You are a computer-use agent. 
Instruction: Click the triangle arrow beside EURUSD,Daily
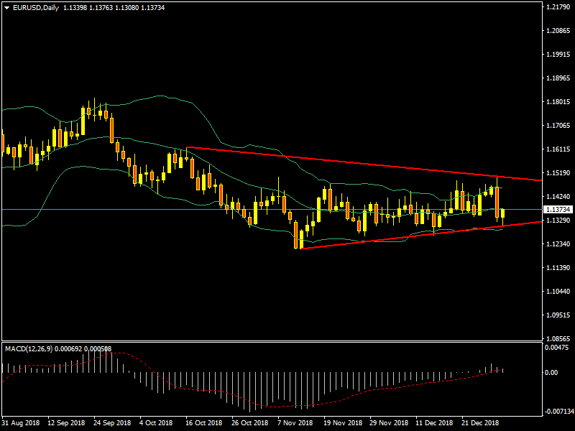tap(6, 8)
